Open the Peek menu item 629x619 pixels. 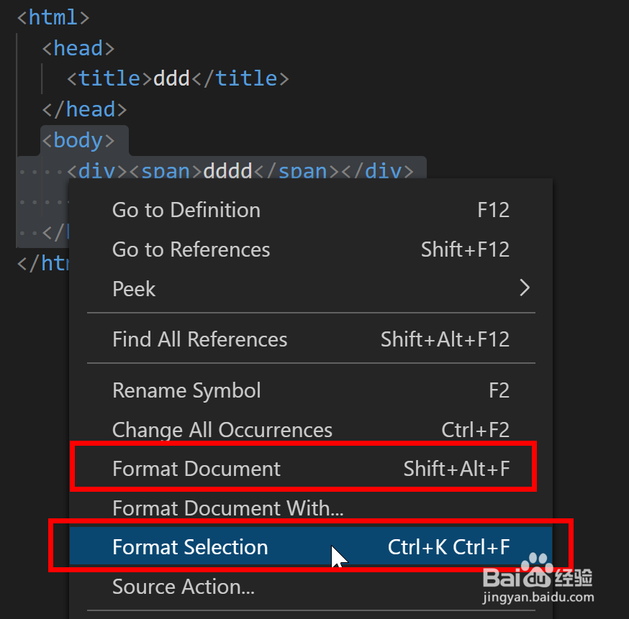coord(311,288)
